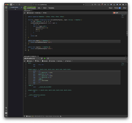Open the browser downloads button

[92, 4]
